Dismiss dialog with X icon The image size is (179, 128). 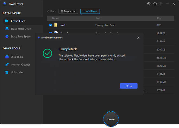click(x=138, y=38)
